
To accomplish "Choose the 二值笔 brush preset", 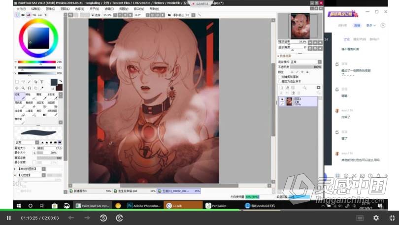I will (x=31, y=112).
